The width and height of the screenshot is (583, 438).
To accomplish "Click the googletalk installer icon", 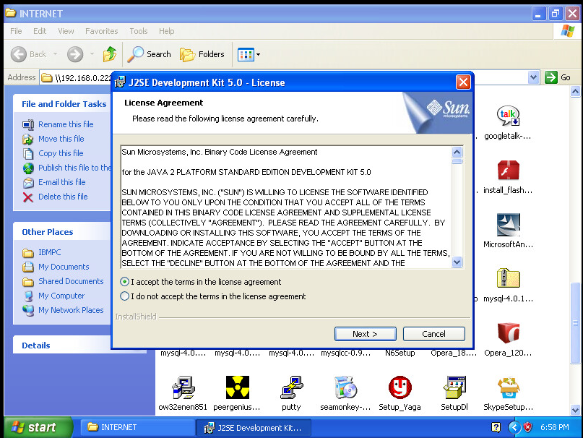I will pyautogui.click(x=508, y=116).
